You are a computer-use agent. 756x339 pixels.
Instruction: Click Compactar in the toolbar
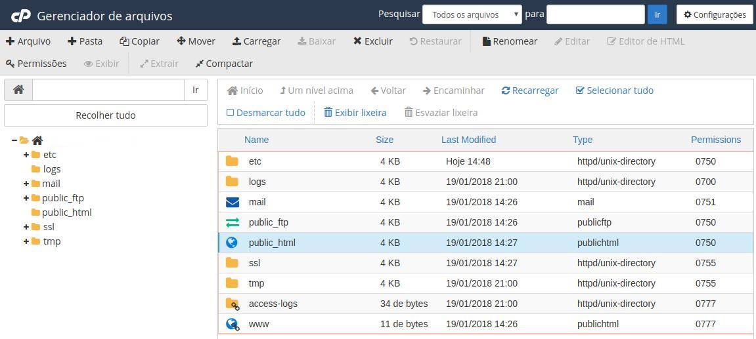[224, 64]
